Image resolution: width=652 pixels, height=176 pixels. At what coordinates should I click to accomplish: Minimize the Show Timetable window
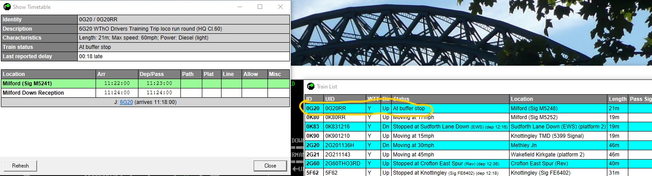click(240, 7)
